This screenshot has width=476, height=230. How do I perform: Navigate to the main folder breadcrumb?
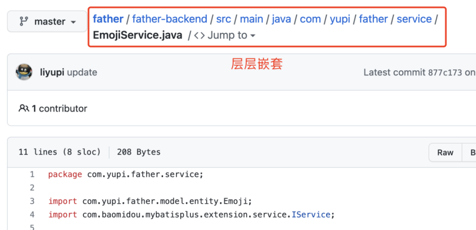[251, 19]
